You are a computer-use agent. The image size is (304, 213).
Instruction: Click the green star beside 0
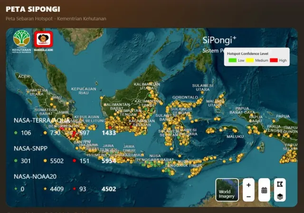tap(16, 189)
